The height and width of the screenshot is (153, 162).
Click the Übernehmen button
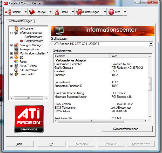pyautogui.click(x=82, y=144)
